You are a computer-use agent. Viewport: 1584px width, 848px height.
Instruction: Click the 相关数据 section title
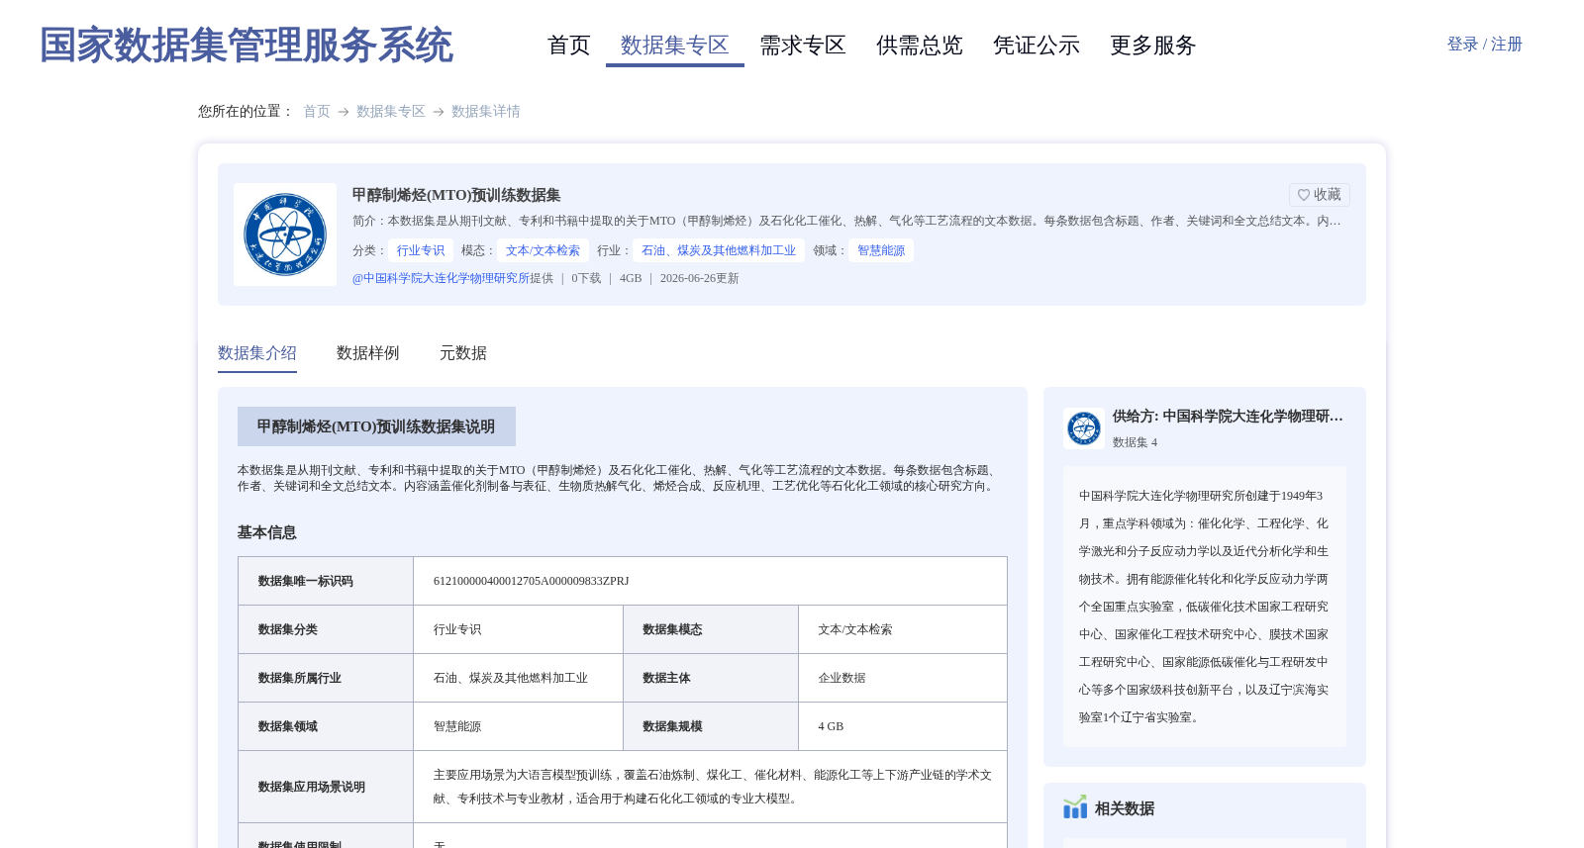click(x=1125, y=808)
